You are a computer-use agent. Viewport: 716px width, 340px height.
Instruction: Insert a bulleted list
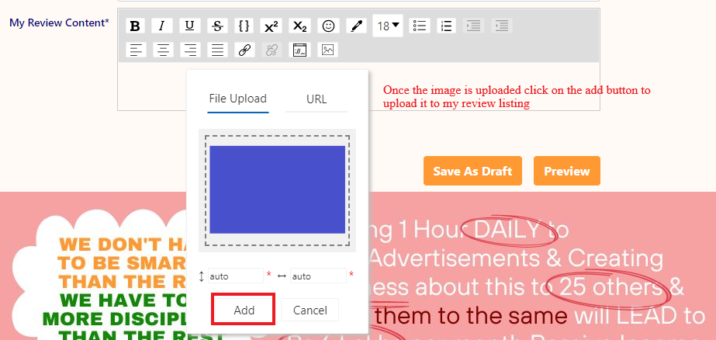click(420, 26)
